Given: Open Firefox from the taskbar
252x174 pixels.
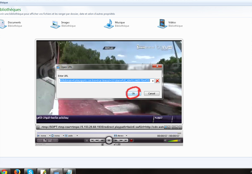Looking at the screenshot, I should pos(17,171).
